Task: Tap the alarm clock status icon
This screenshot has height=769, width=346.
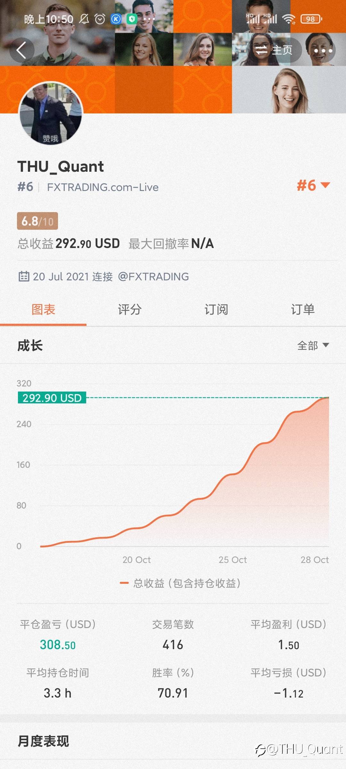Action: (100, 19)
